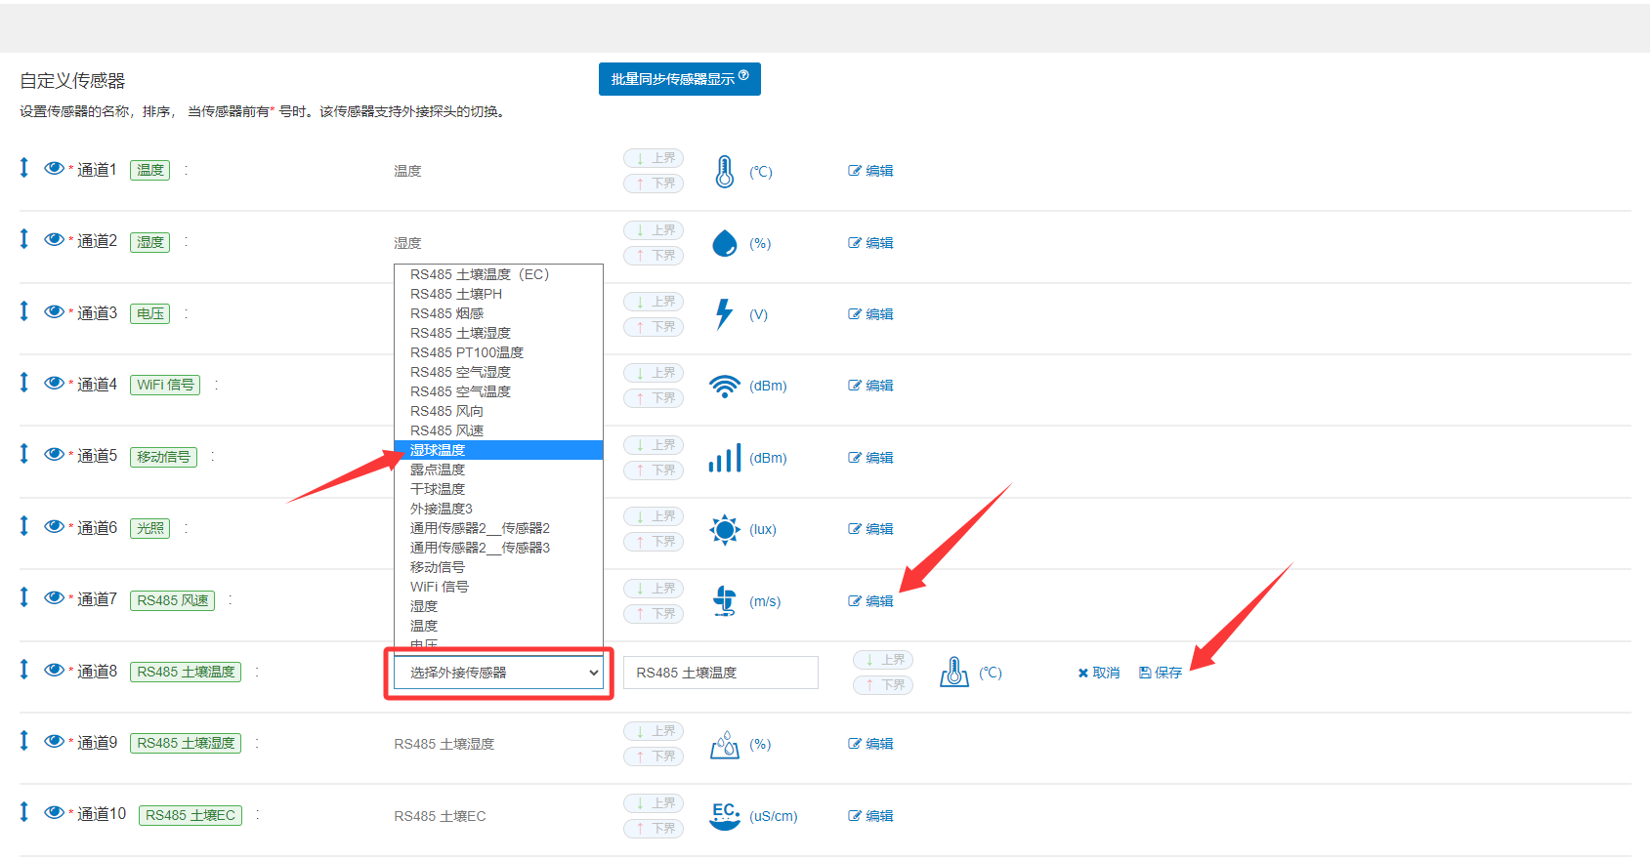Click the mobile signal bars icon for 通道5
This screenshot has width=1650, height=859.
[725, 458]
